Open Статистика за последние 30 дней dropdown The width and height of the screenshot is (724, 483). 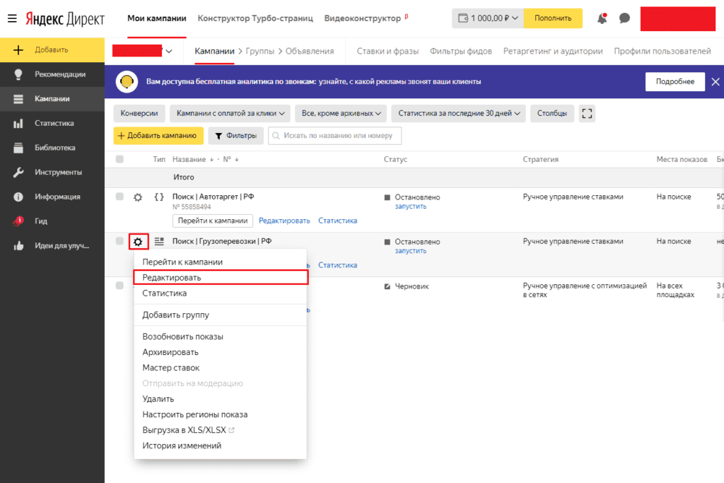(x=458, y=113)
